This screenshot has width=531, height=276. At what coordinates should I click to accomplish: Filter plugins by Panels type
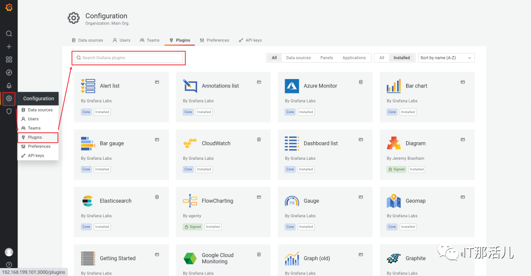pos(327,58)
